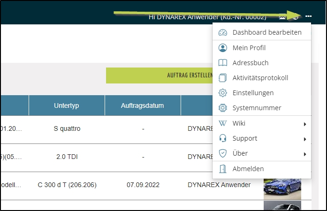Select Dashboard bearbeiten menu entry

click(x=266, y=32)
